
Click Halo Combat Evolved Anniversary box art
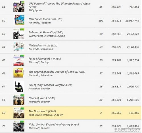[x=19, y=126]
